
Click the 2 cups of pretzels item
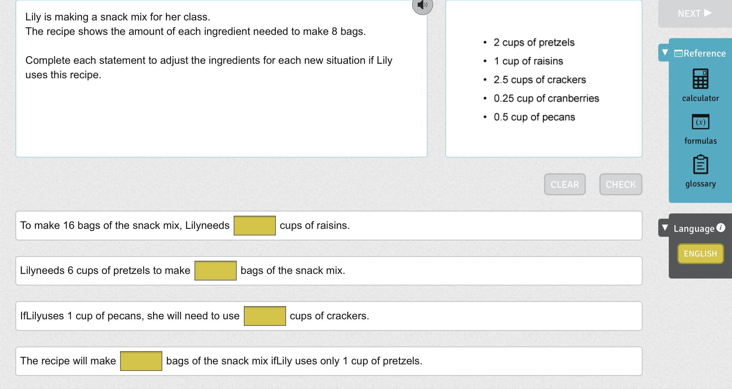(x=534, y=42)
